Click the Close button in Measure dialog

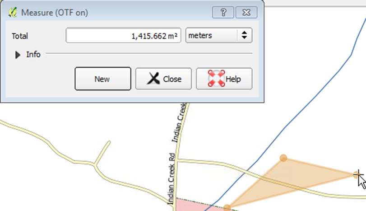163,79
